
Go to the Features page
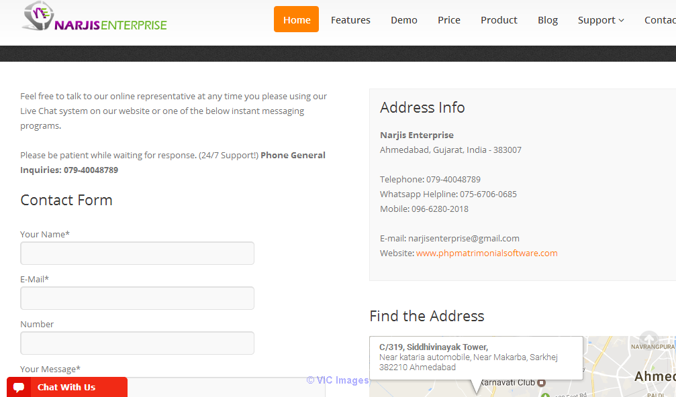point(350,20)
